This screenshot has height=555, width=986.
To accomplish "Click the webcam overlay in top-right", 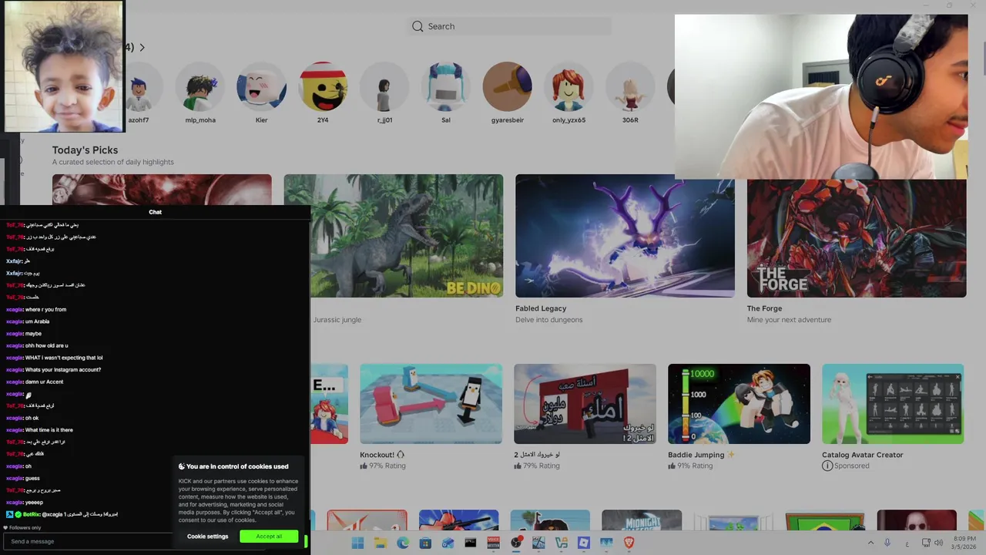I will click(x=821, y=97).
